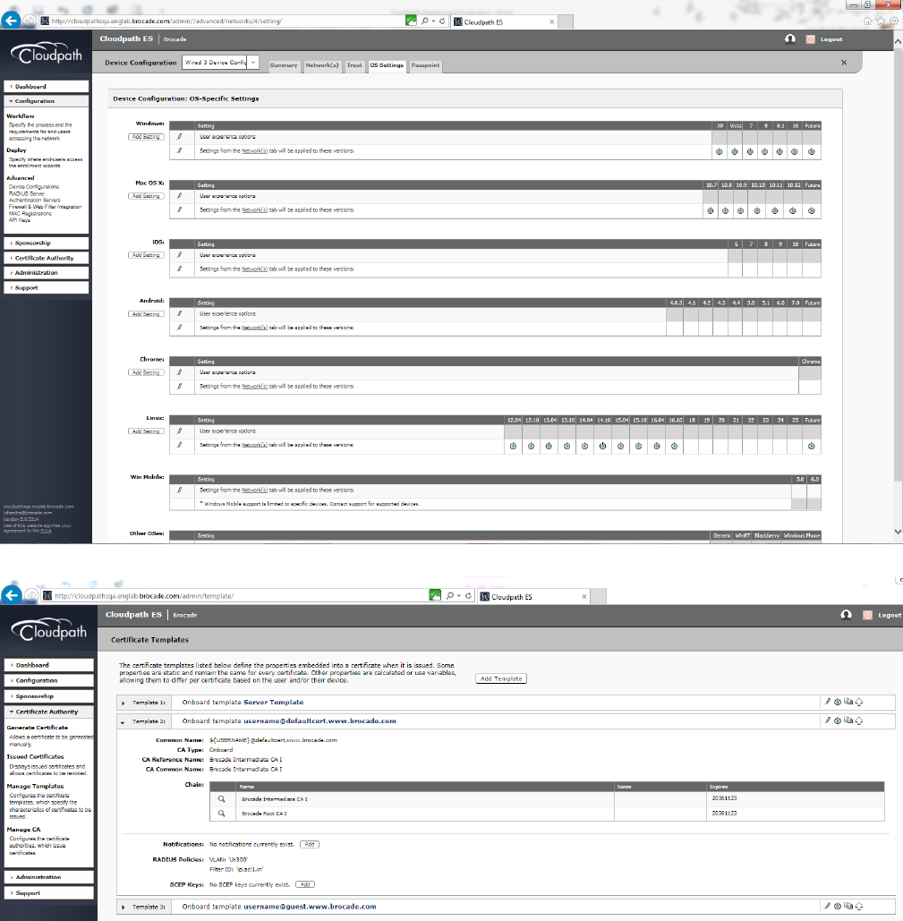
Task: Edit iOS 'User experience options' pencil icon
Action: click(180, 254)
